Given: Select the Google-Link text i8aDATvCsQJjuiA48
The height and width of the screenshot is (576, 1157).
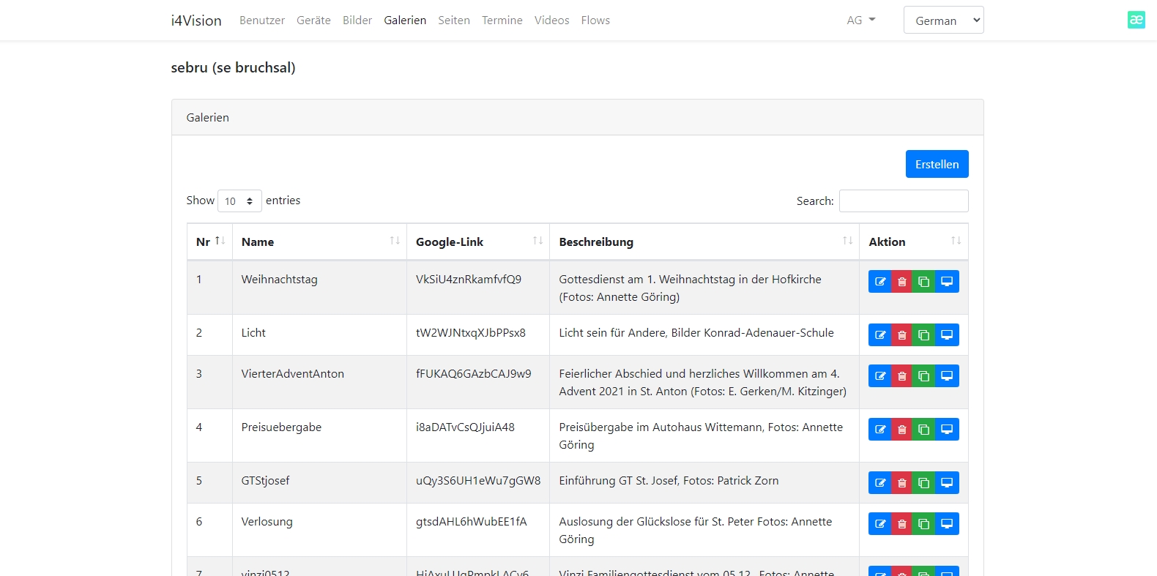Looking at the screenshot, I should tap(465, 427).
